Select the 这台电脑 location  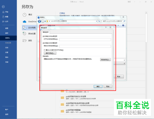tap(29, 28)
